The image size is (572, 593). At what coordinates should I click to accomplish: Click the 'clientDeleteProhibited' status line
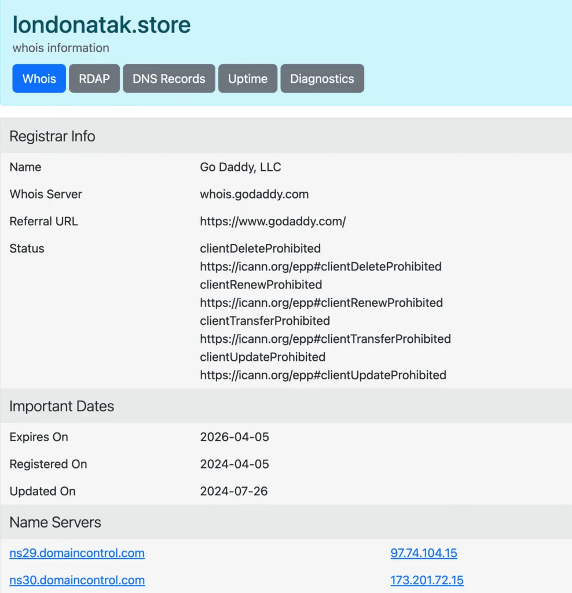[261, 248]
